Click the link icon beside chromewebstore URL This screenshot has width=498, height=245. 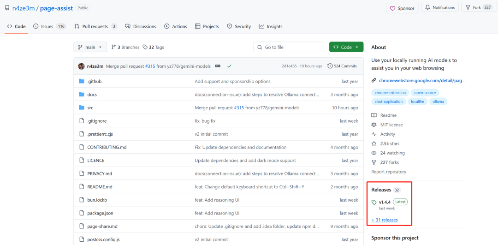coord(374,80)
